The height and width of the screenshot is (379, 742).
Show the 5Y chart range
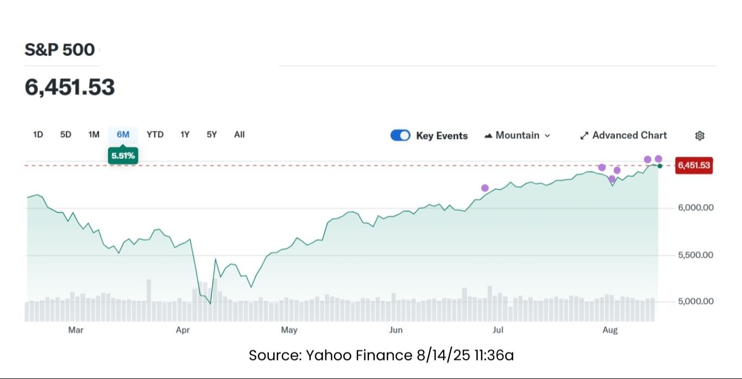pos(212,134)
